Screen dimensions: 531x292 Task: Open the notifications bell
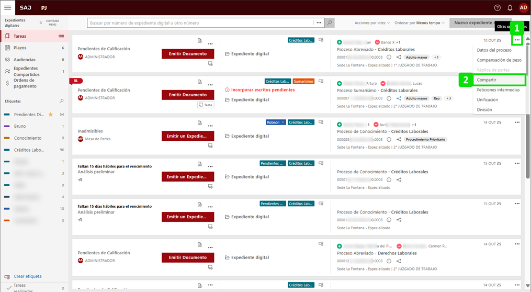click(x=510, y=8)
